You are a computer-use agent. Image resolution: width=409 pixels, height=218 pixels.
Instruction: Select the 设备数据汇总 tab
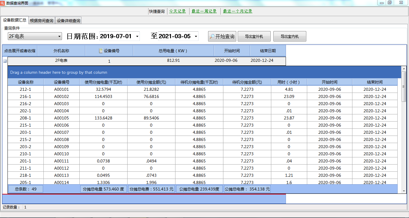click(15, 20)
